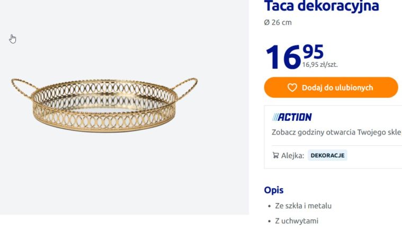Click the Action store logo
The height and width of the screenshot is (235, 402).
pos(292,117)
